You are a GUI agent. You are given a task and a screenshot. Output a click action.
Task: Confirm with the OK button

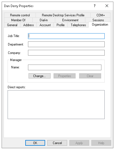click(x=35, y=143)
